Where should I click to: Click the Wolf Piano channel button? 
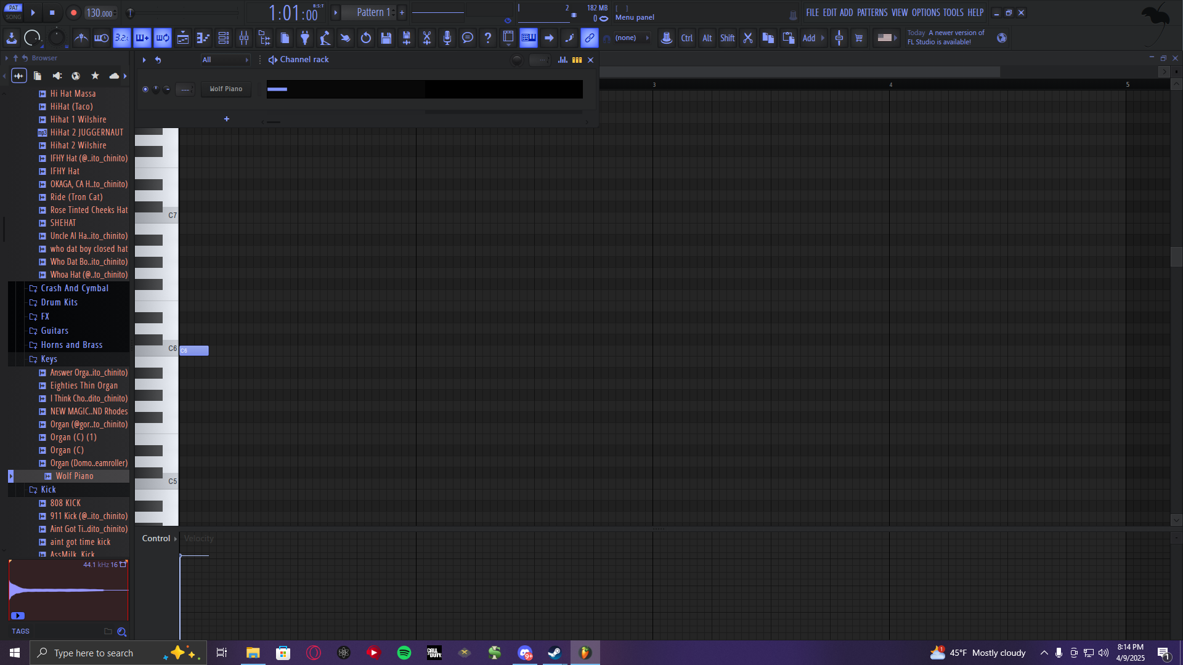tap(226, 89)
